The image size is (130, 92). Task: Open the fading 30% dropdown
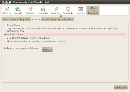pos(47,49)
